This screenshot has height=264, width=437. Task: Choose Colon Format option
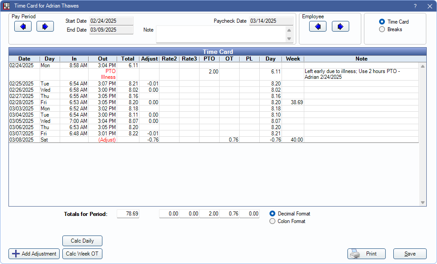pyautogui.click(x=273, y=221)
